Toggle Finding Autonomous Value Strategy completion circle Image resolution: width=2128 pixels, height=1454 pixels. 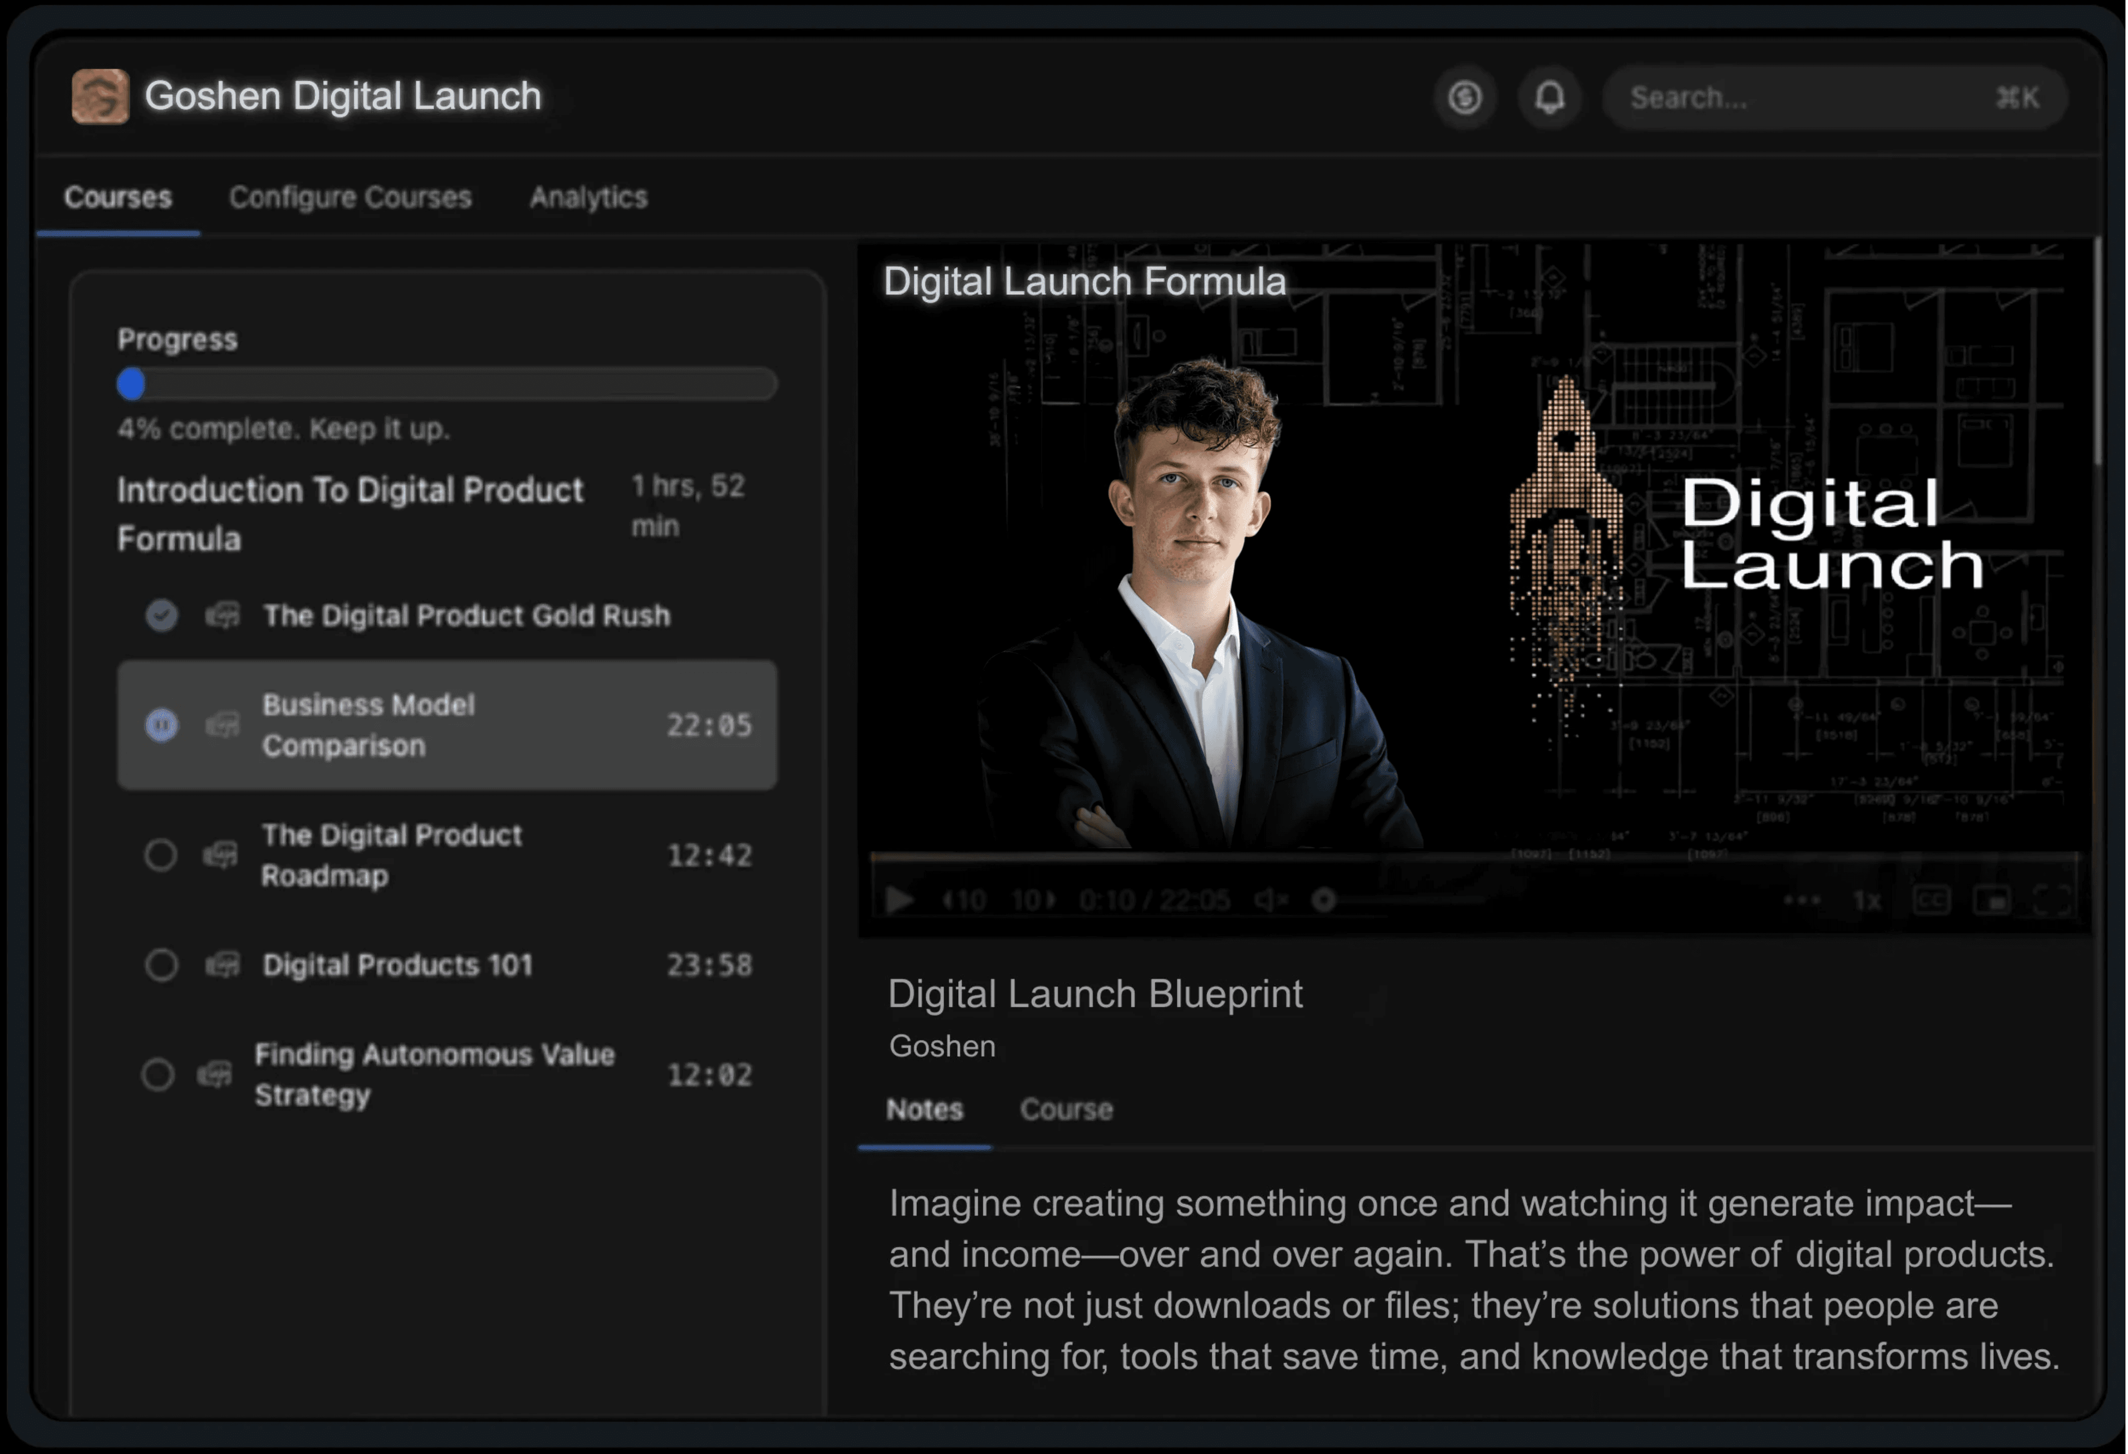[158, 1074]
